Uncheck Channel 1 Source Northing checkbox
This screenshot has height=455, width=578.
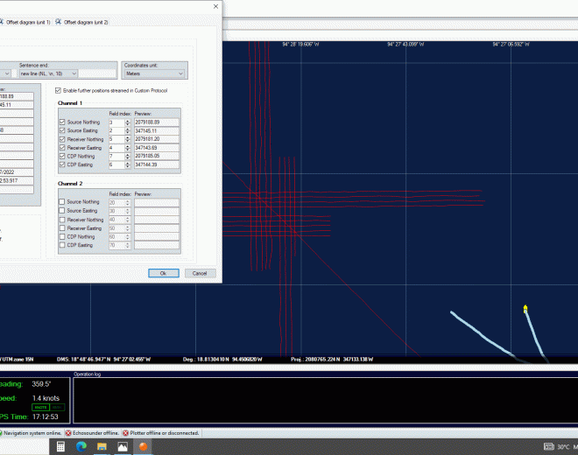coord(61,122)
